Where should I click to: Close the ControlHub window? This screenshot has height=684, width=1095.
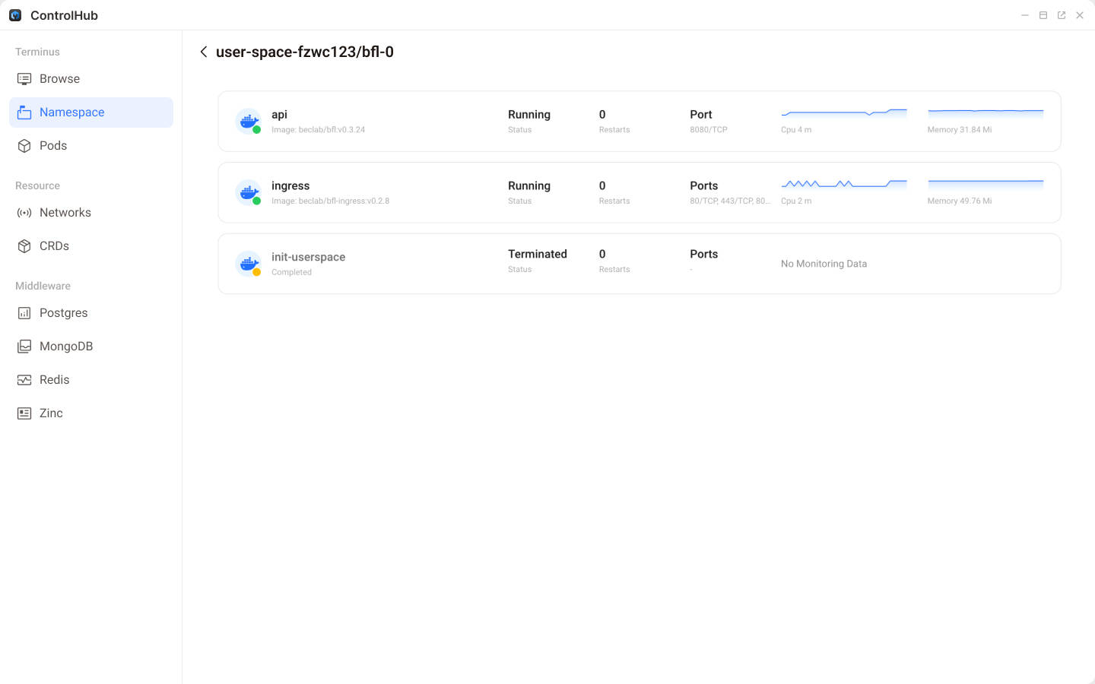(1080, 15)
